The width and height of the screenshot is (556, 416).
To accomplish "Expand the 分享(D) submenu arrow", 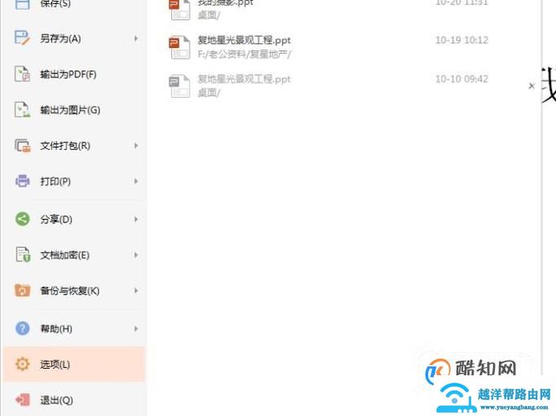I will pos(136,219).
